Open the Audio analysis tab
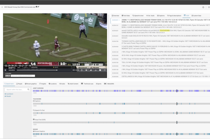Screen dimensions: 210x139 click(x=62, y=84)
